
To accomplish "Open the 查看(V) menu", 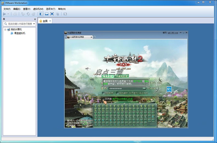I will click(x=27, y=9).
